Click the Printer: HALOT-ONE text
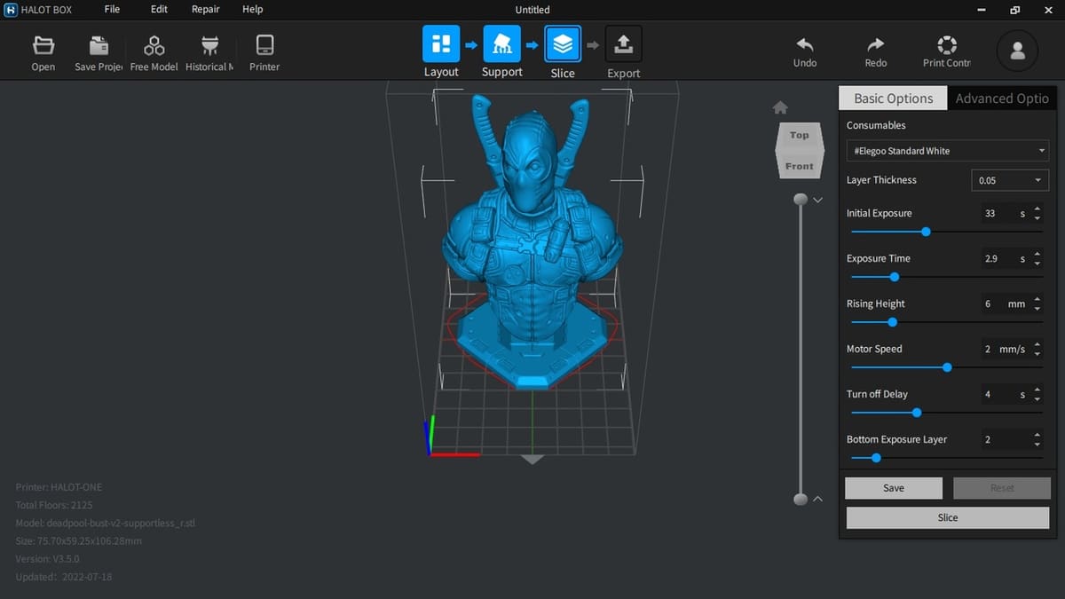The width and height of the screenshot is (1065, 599). click(59, 487)
